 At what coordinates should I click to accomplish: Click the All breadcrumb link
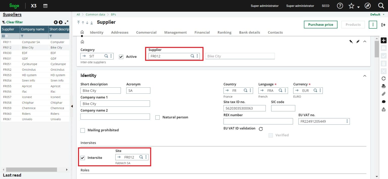coord(78,15)
